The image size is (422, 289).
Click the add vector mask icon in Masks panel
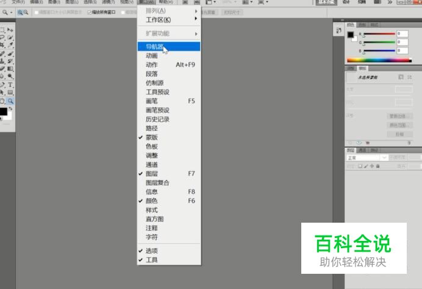[x=409, y=77]
